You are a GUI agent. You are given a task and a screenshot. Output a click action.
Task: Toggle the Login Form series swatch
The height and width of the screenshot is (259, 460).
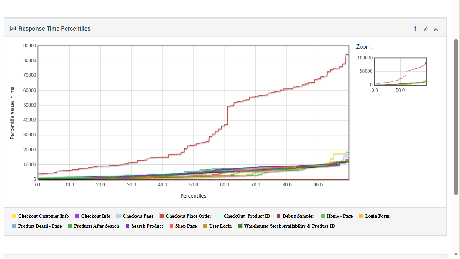tap(361, 216)
